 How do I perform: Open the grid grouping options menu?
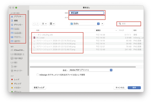52,24
